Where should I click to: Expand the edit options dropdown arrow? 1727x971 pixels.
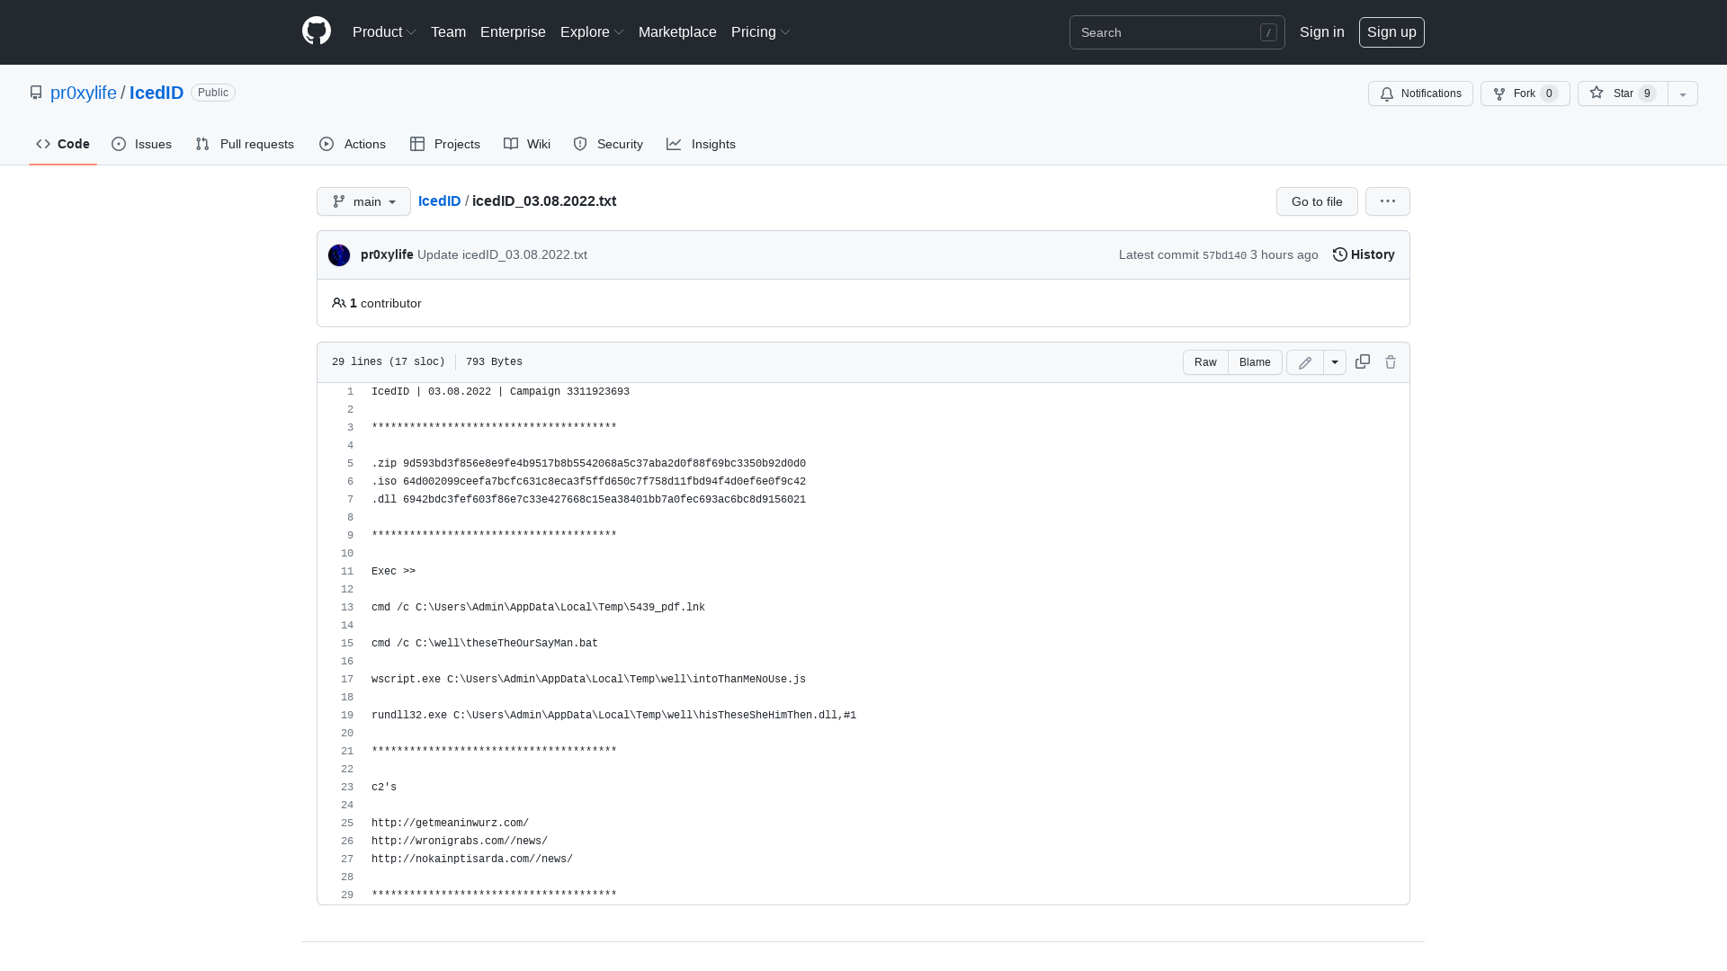pyautogui.click(x=1335, y=361)
